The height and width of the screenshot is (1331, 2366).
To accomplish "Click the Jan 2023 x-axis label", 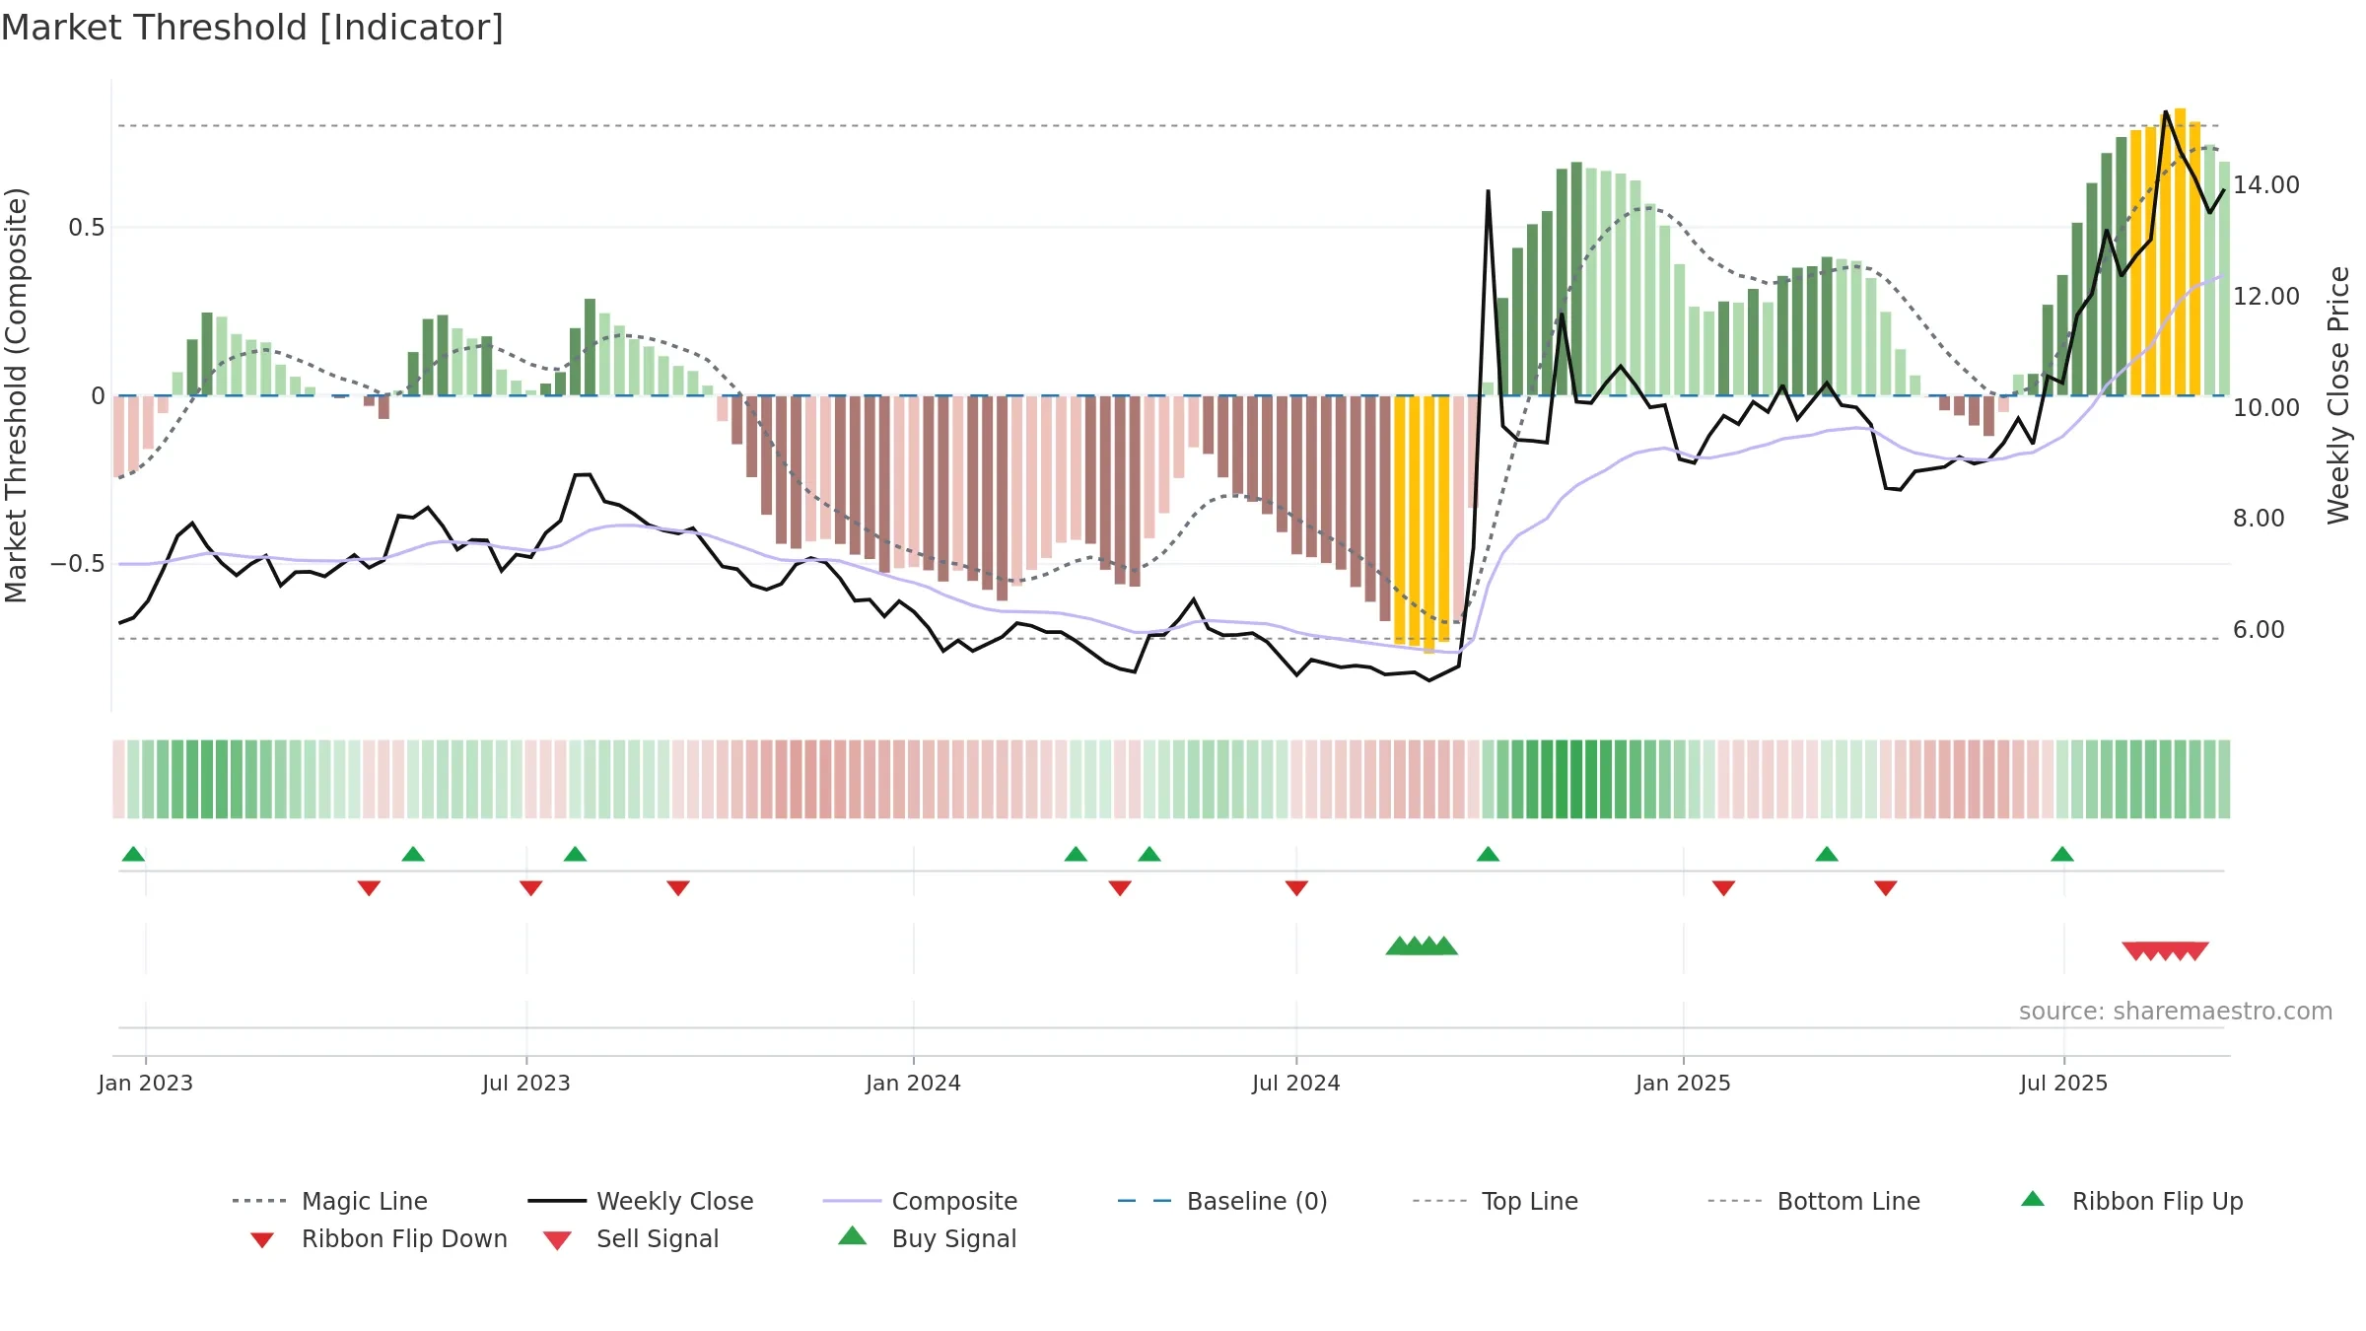I will tap(146, 1083).
